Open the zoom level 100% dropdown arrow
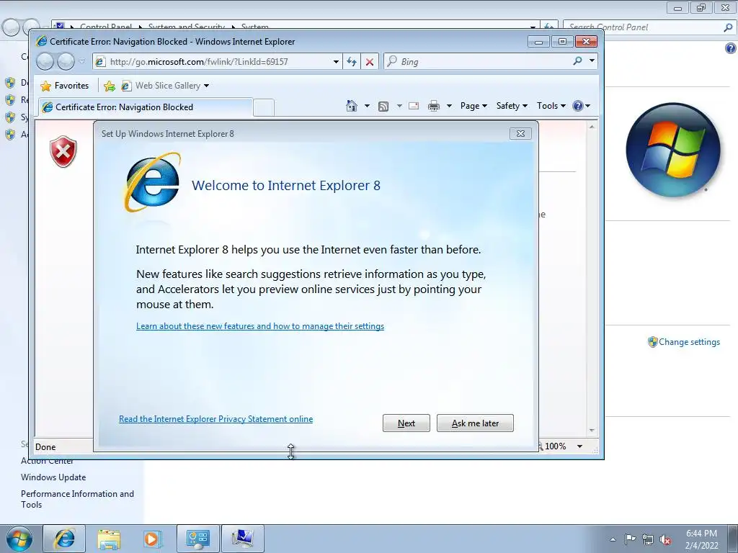The height and width of the screenshot is (553, 738). coord(579,446)
